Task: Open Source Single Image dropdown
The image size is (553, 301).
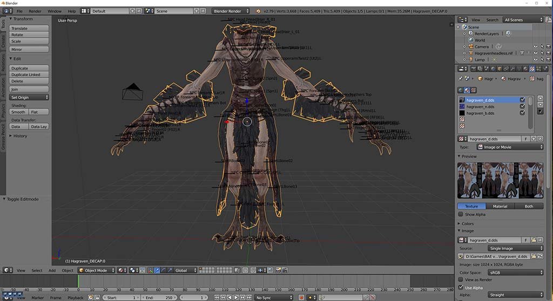Action: 516,248
